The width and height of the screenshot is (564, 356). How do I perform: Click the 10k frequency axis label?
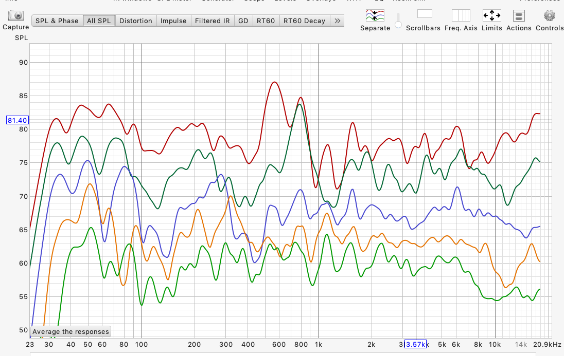coord(495,345)
